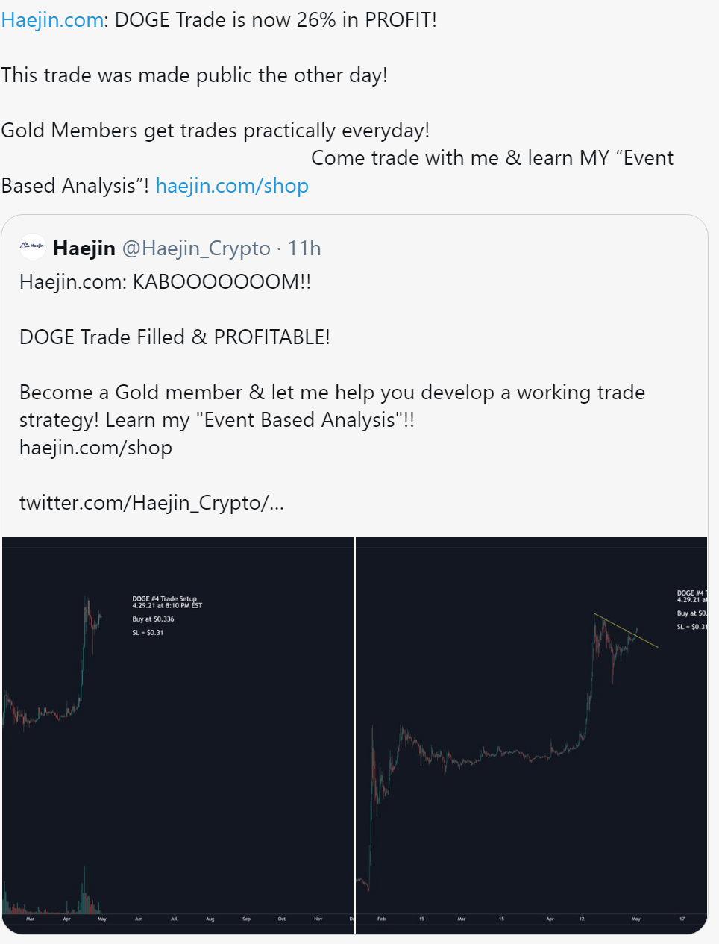Image resolution: width=719 pixels, height=944 pixels.
Task: Click the 'DOGE Trade is now 26% in PROFIT!' text
Action: [x=276, y=20]
